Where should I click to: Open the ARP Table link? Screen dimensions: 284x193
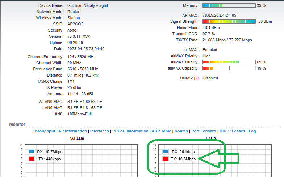(x=161, y=131)
